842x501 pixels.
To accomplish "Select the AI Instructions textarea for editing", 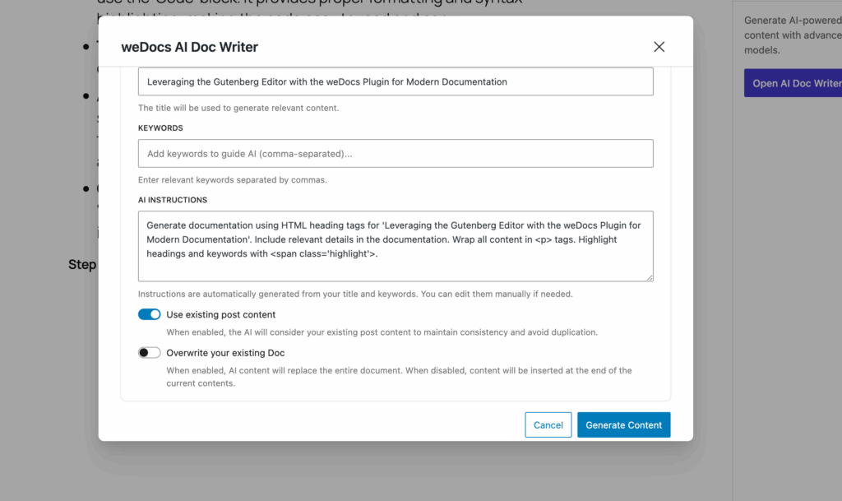I will (395, 245).
